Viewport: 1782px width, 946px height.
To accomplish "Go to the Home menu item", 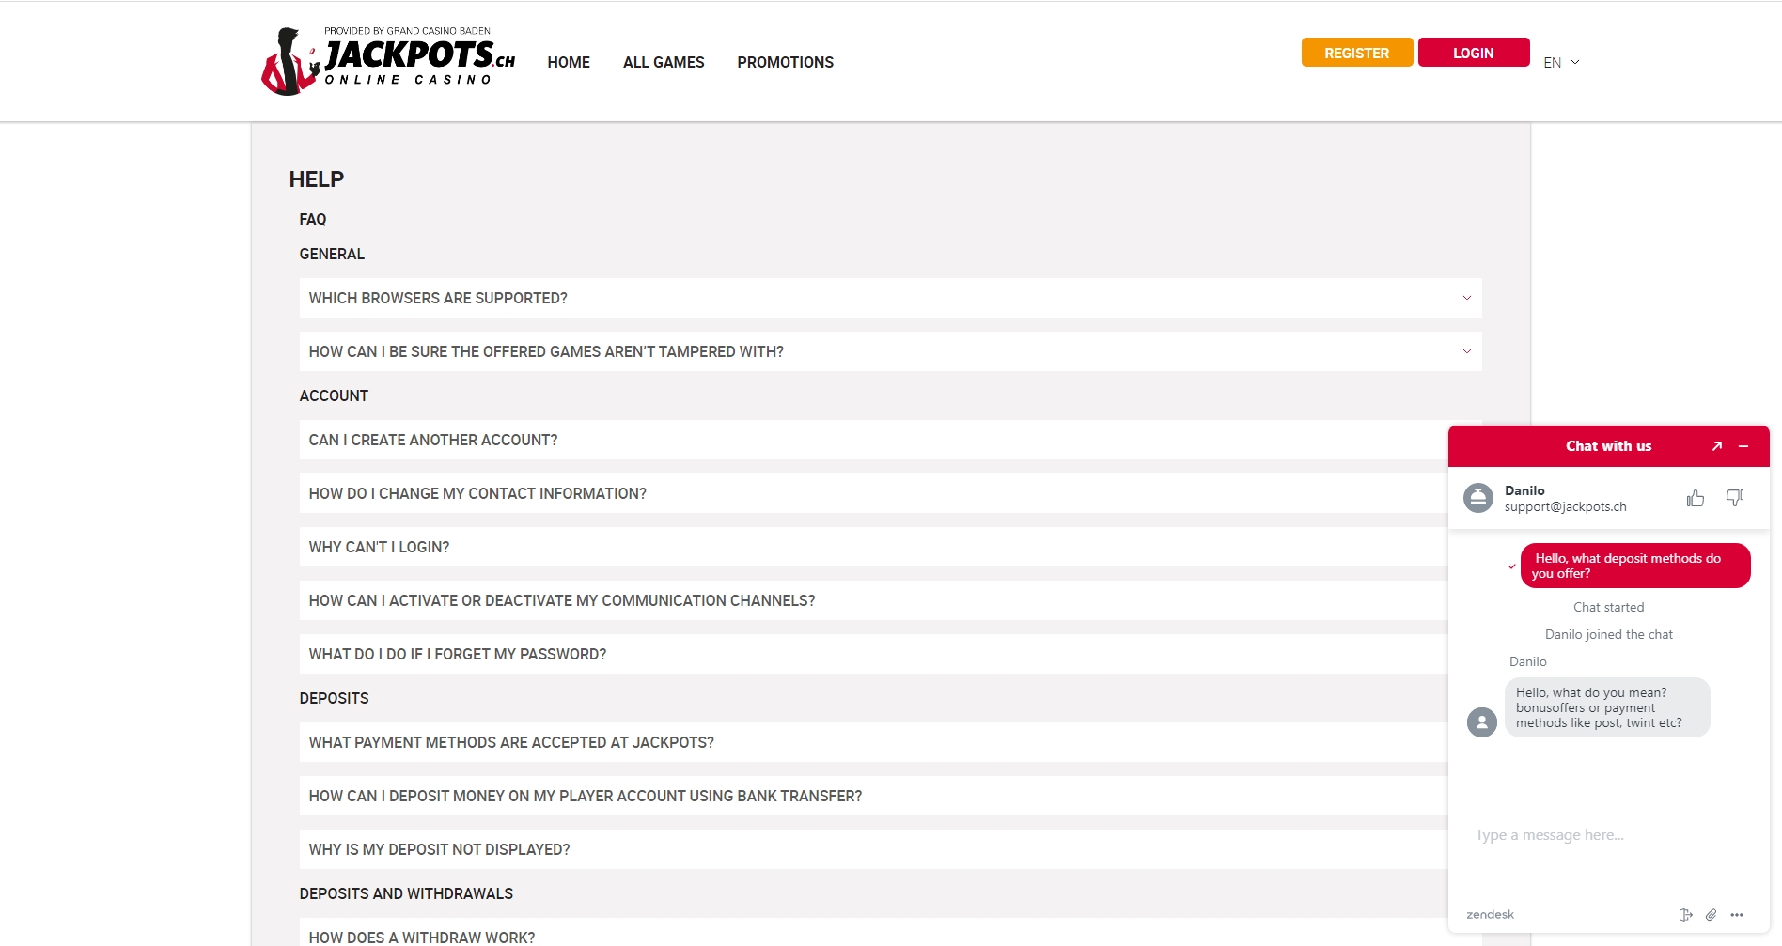I will 569,62.
